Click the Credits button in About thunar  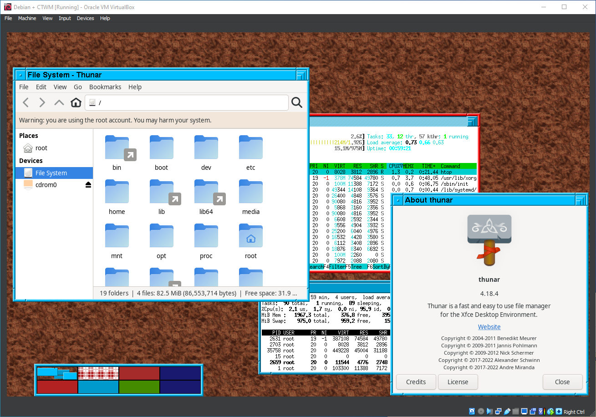coord(416,382)
